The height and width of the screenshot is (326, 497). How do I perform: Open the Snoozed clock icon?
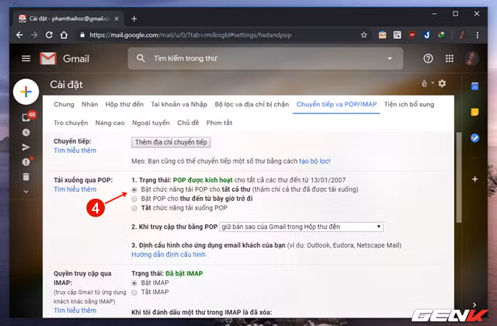(26, 133)
